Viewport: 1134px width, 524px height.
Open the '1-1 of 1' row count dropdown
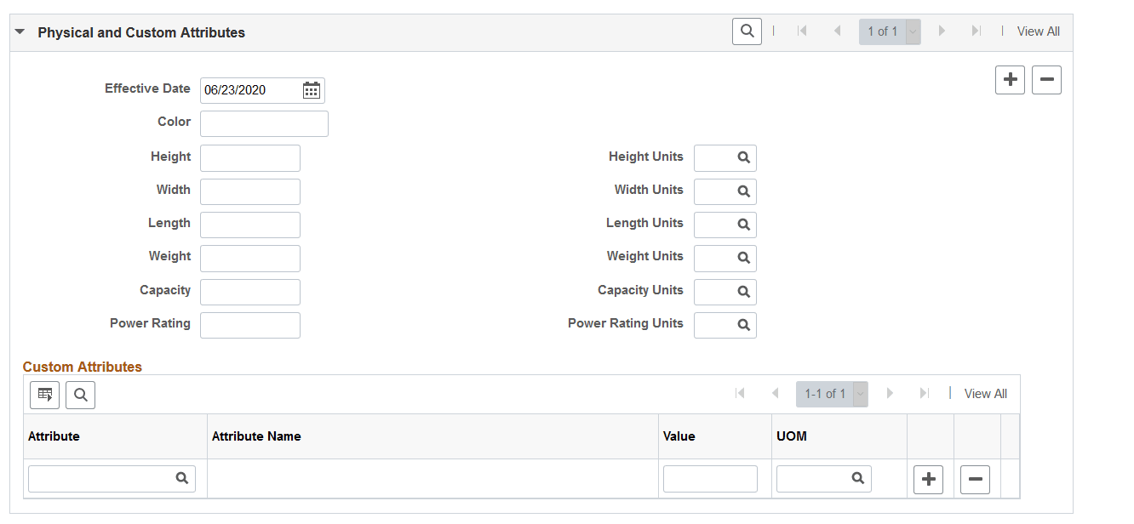(860, 393)
